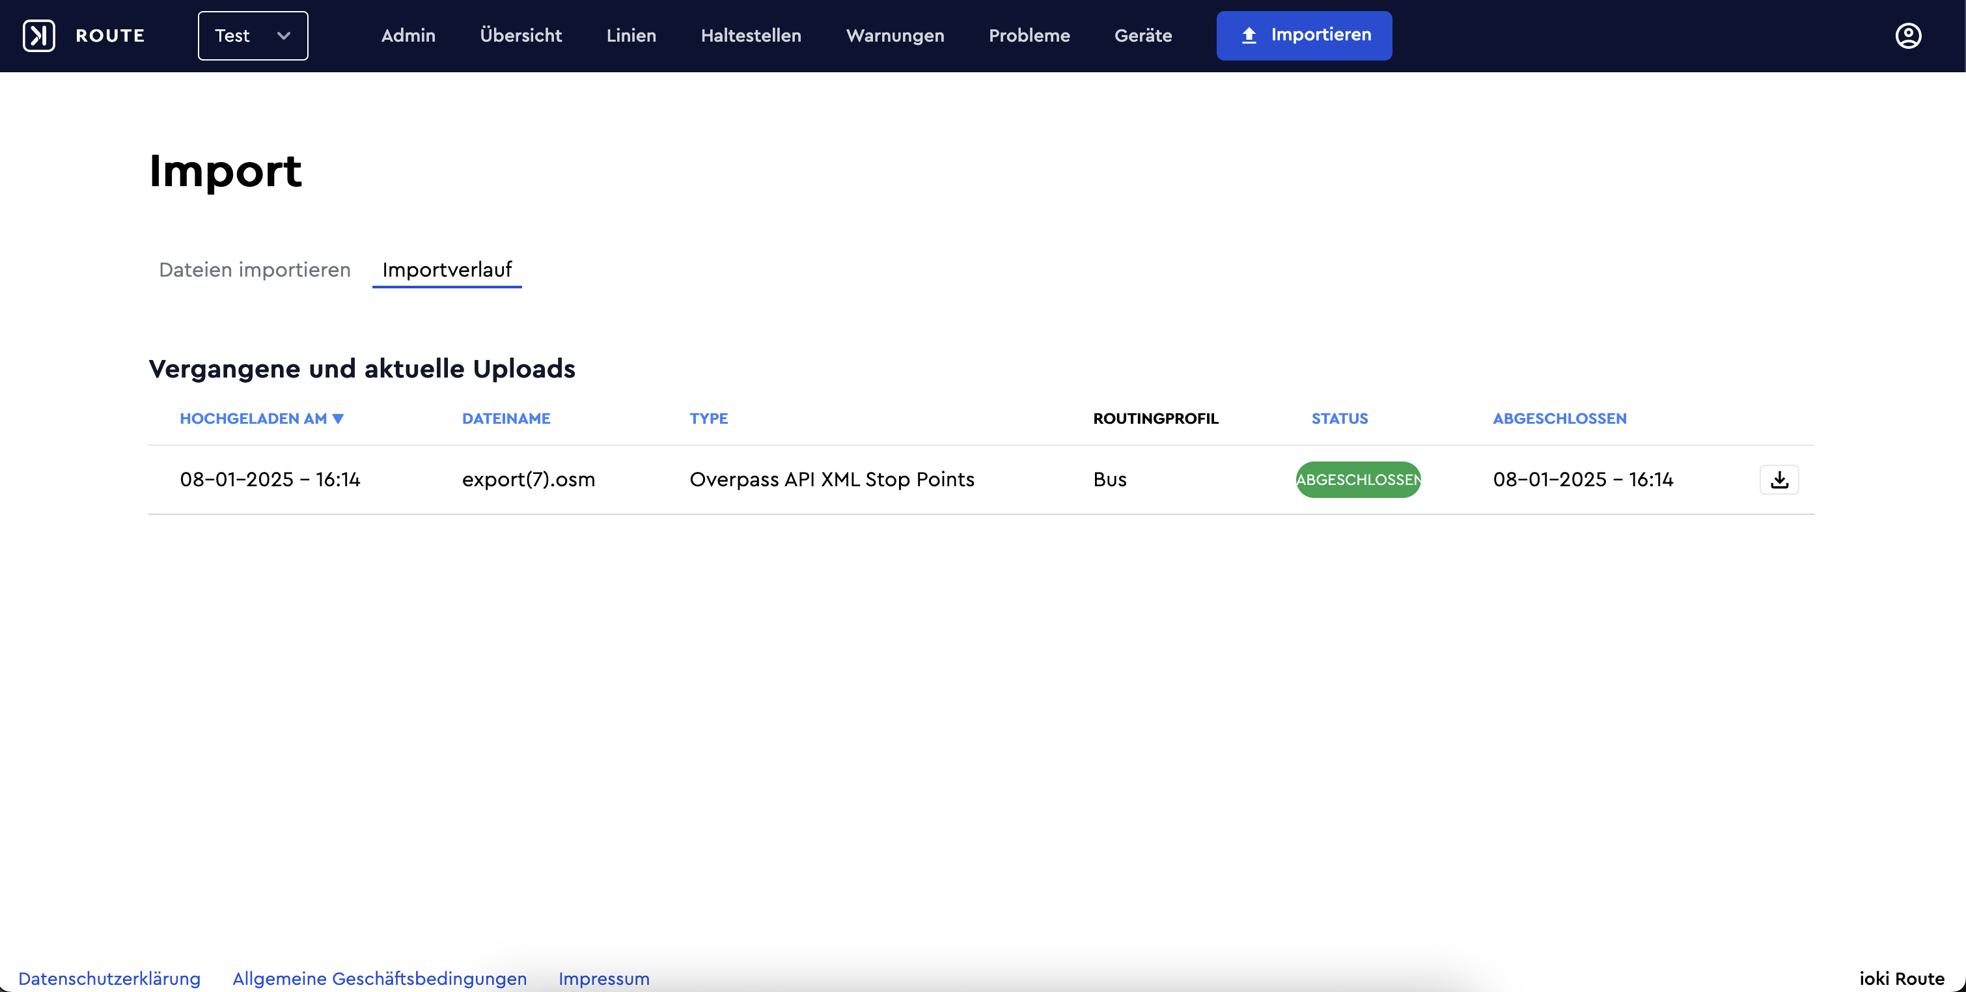Navigate to the Geräte page
The height and width of the screenshot is (992, 1966).
(x=1142, y=36)
